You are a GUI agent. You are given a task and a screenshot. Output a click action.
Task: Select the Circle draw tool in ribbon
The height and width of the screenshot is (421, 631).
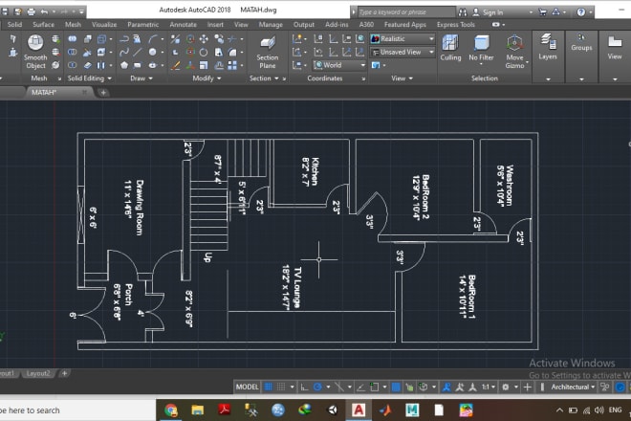click(x=153, y=52)
